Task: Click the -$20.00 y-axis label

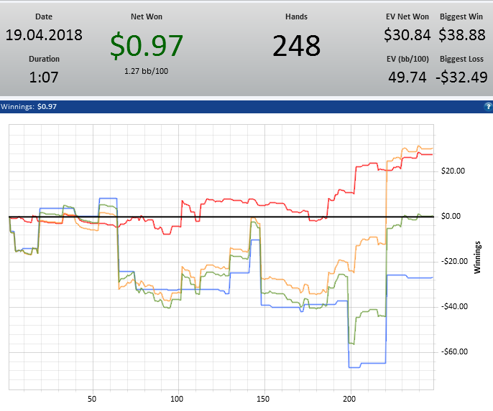Action: pyautogui.click(x=454, y=261)
